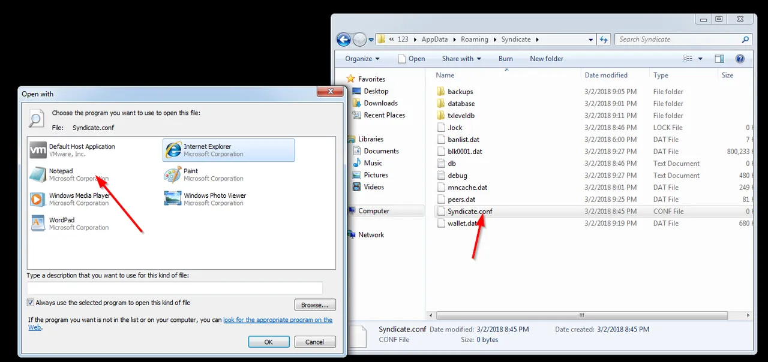Click refresh button beside address bar

[x=604, y=40]
